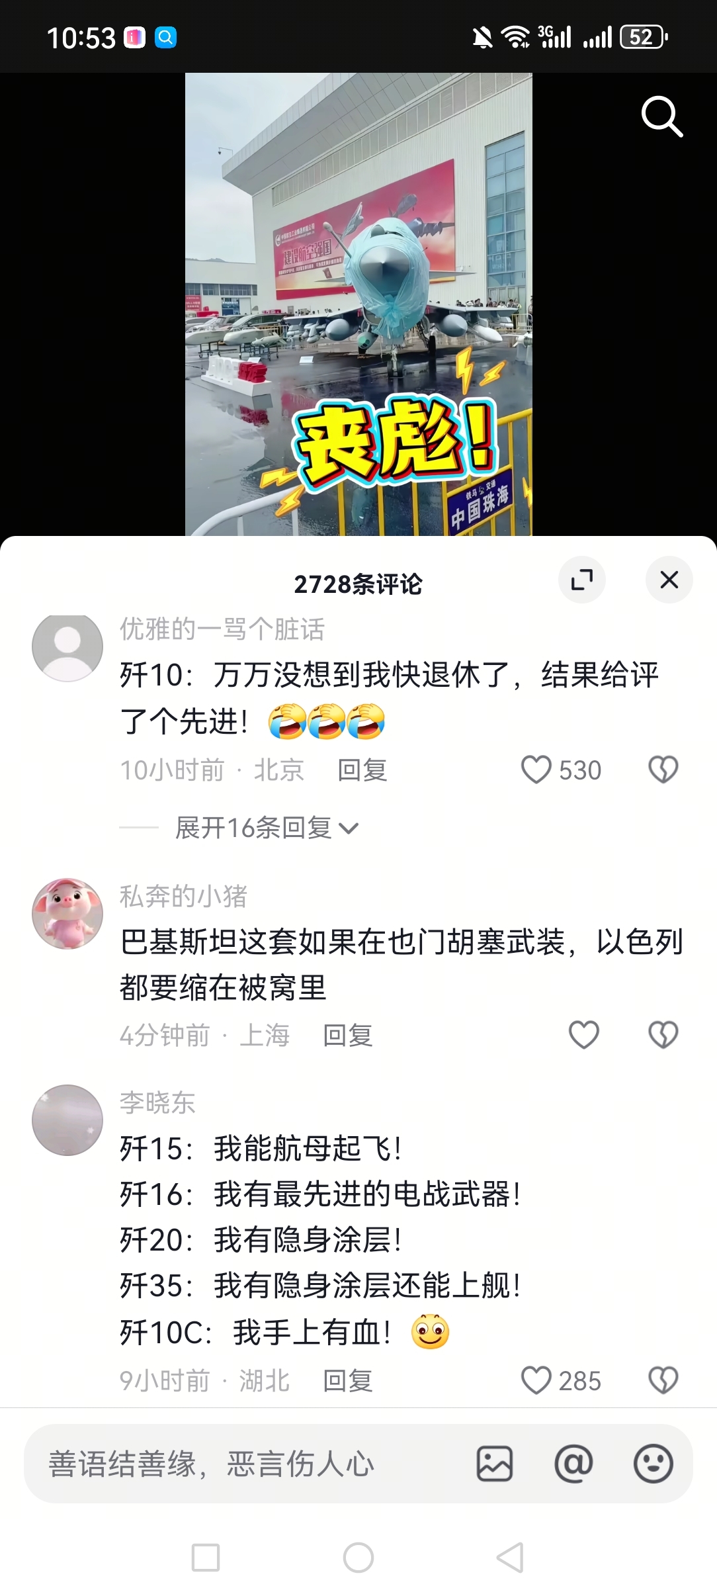Attach an image to the comment

[495, 1464]
